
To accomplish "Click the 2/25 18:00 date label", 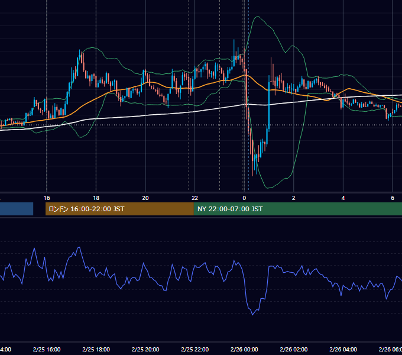I will (96, 350).
